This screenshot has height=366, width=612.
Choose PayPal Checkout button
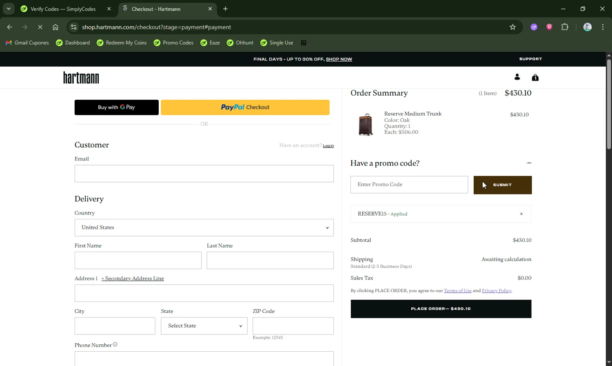[245, 107]
